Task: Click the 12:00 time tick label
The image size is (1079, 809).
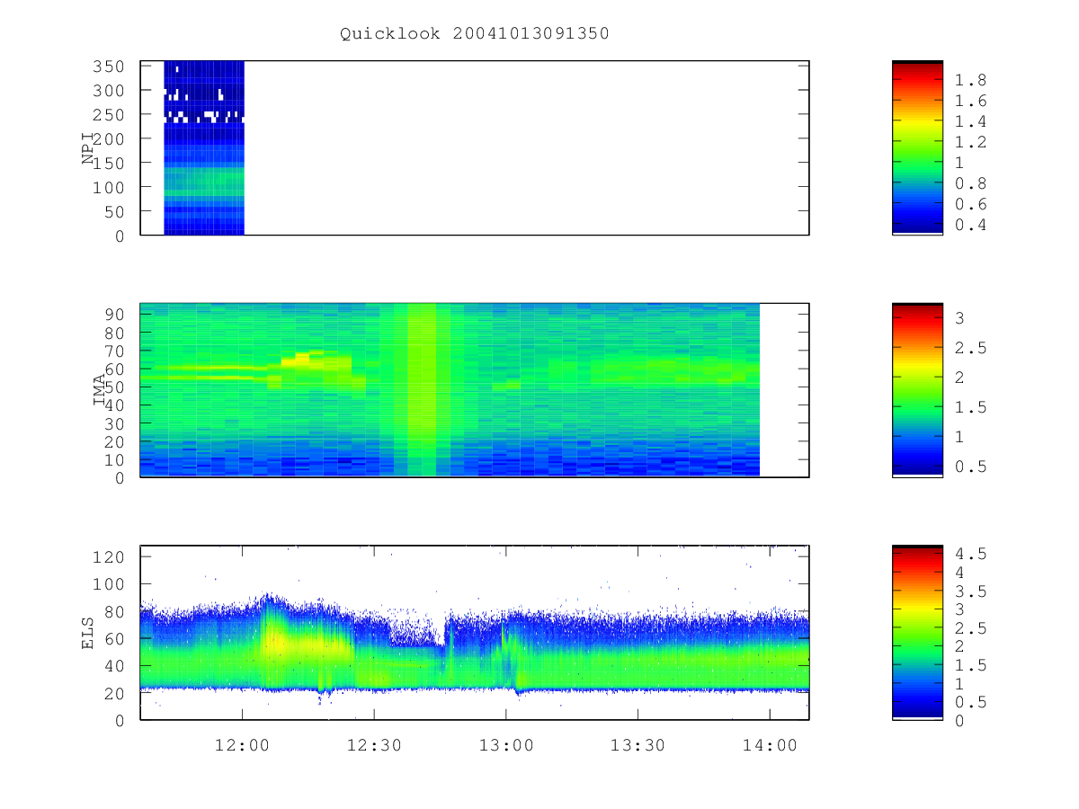Action: [242, 745]
